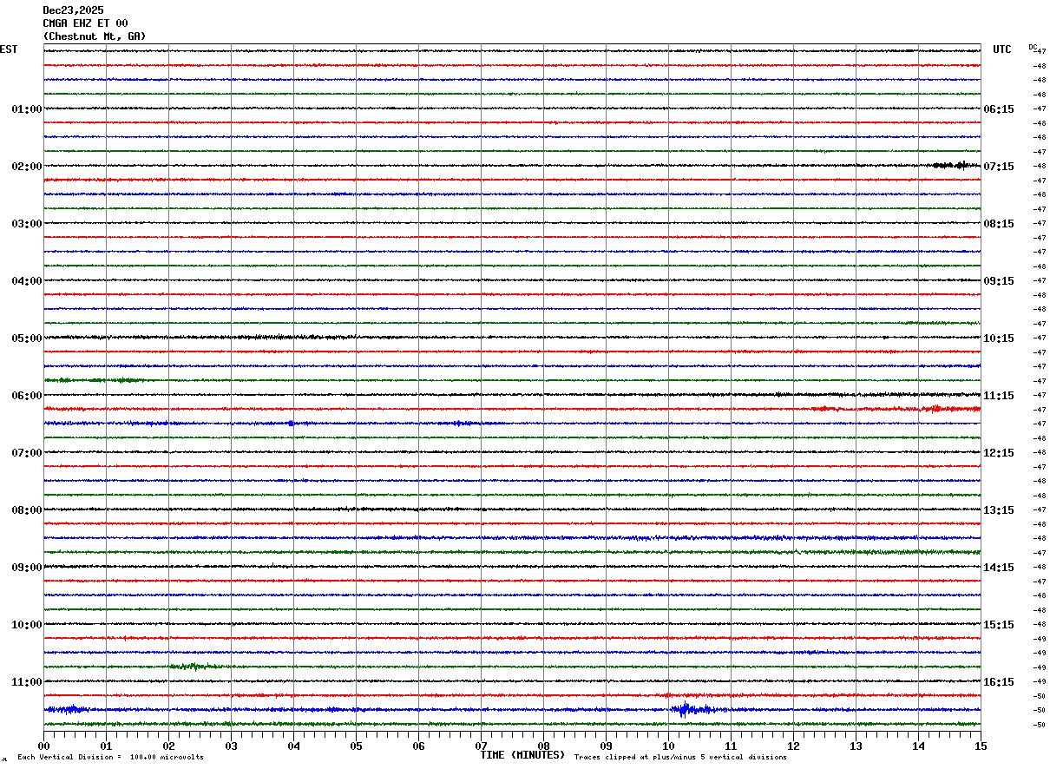Click the blue seismic burst near minute 10
This screenshot has height=769, width=1050.
coord(686,710)
